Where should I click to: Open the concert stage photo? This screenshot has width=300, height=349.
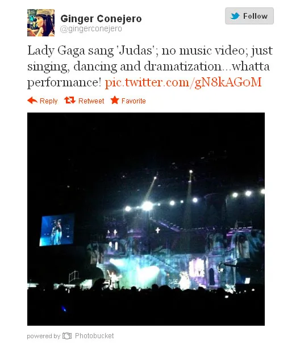click(x=146, y=219)
